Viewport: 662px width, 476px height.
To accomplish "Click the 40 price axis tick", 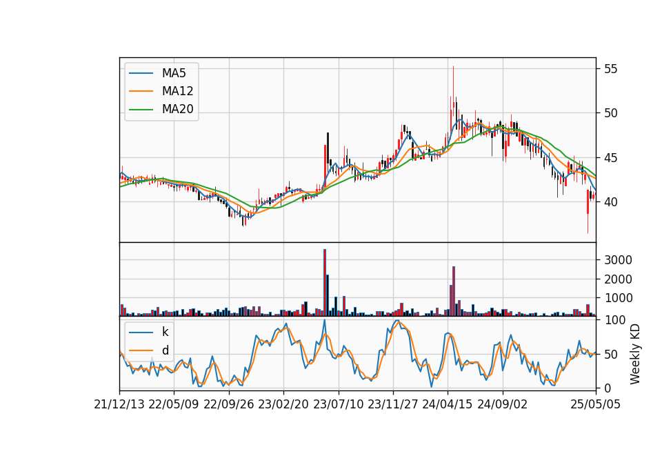I will pyautogui.click(x=610, y=202).
